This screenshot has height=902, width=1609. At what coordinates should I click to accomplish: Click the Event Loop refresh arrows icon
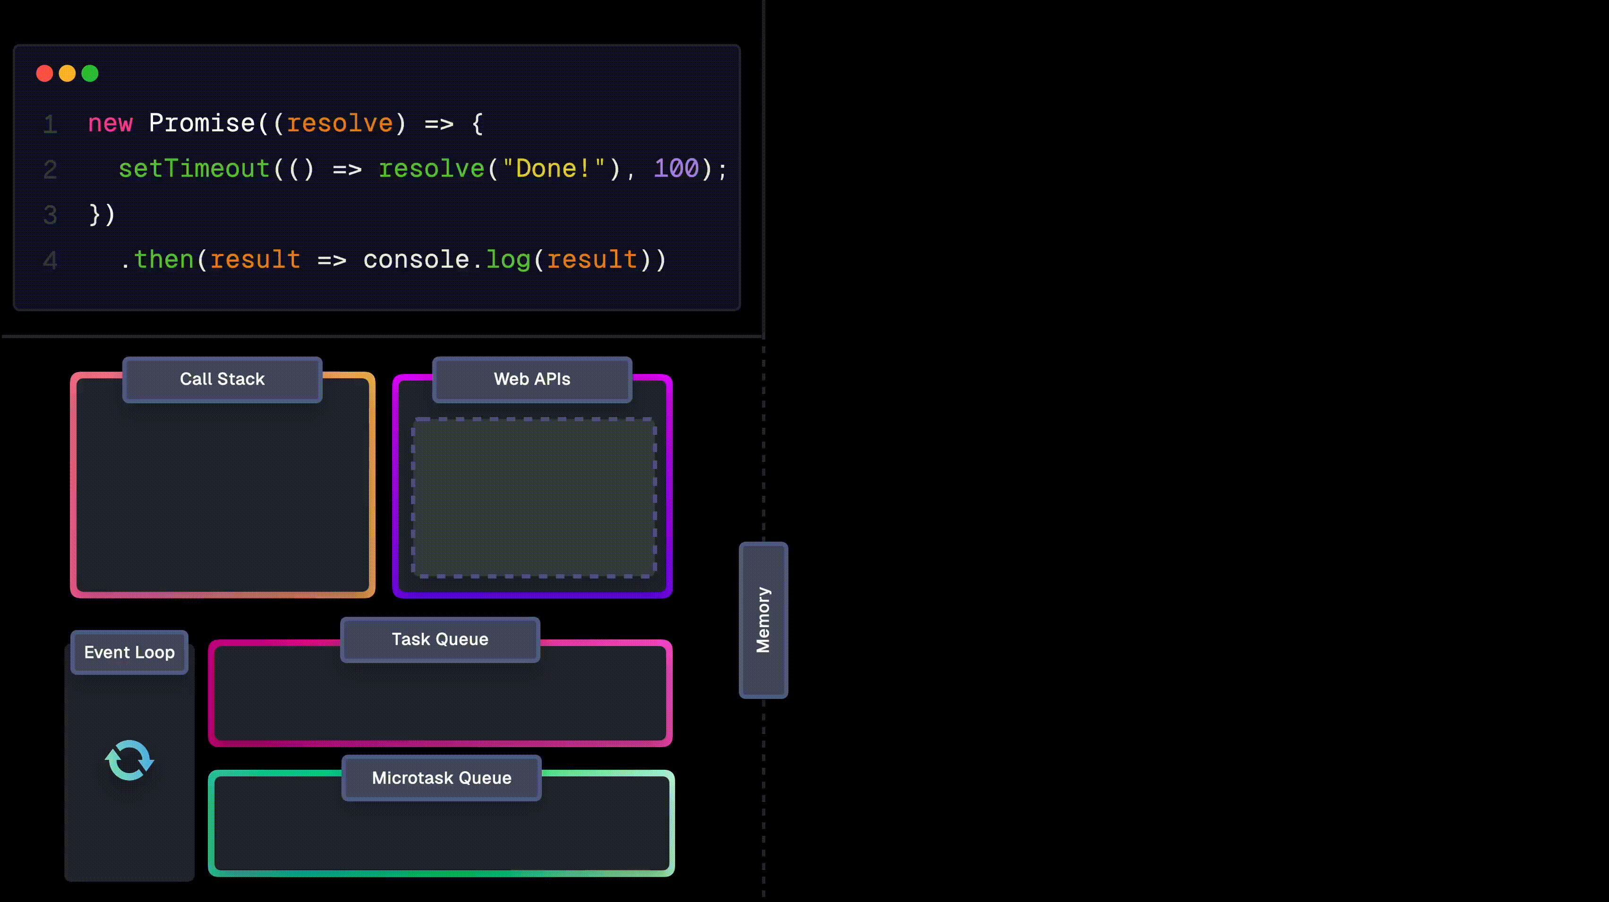129,760
